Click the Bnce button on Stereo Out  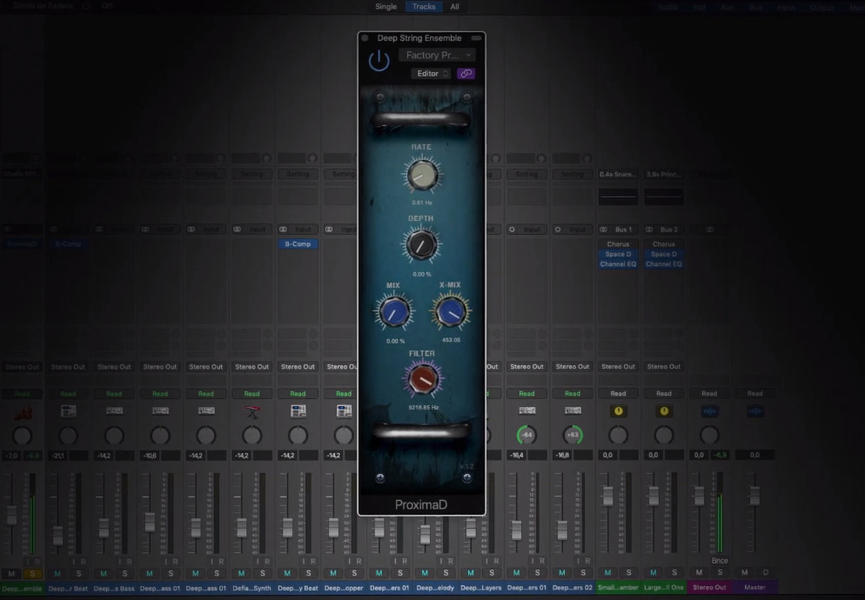click(720, 561)
